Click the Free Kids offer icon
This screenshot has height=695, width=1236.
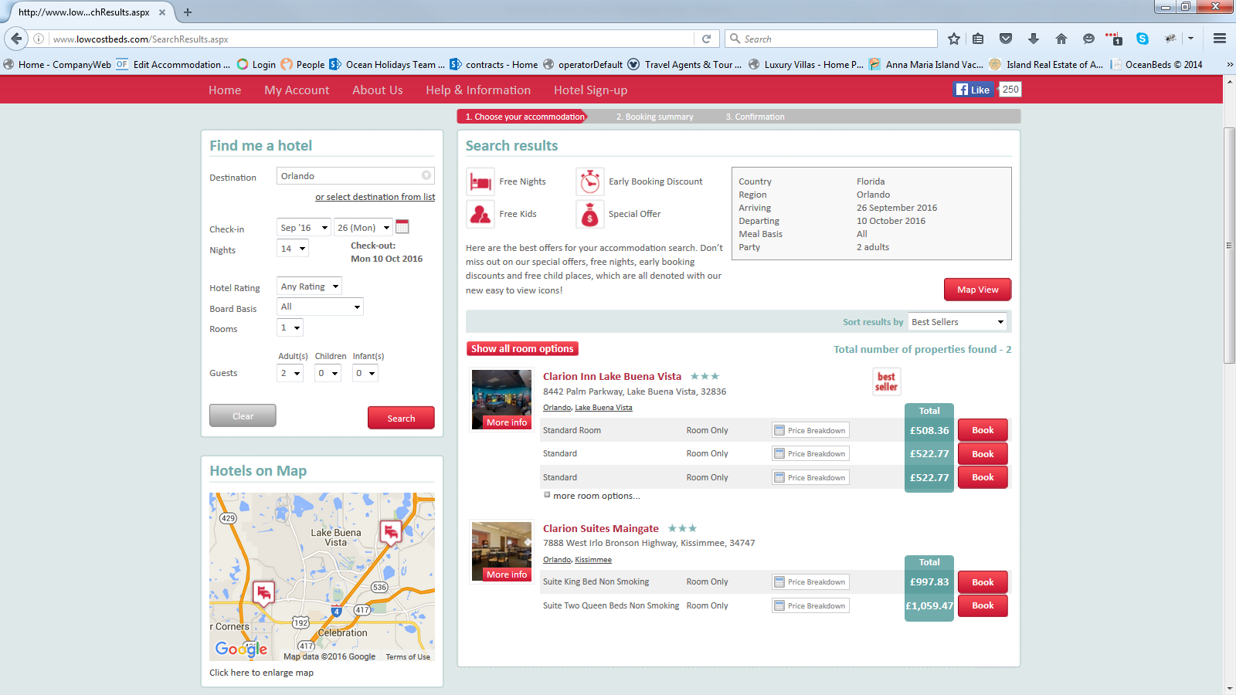pyautogui.click(x=480, y=214)
